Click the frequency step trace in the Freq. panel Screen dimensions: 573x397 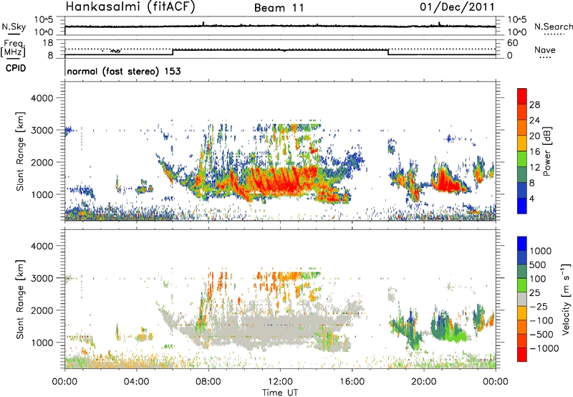280,50
